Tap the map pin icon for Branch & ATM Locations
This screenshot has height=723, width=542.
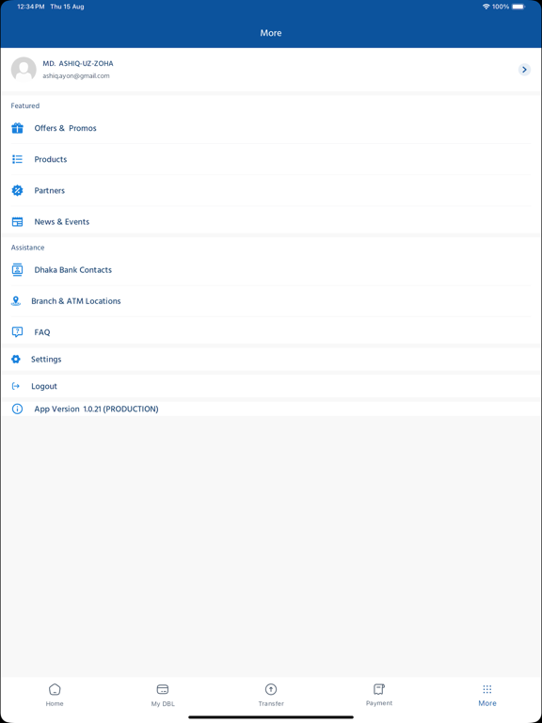tap(16, 301)
